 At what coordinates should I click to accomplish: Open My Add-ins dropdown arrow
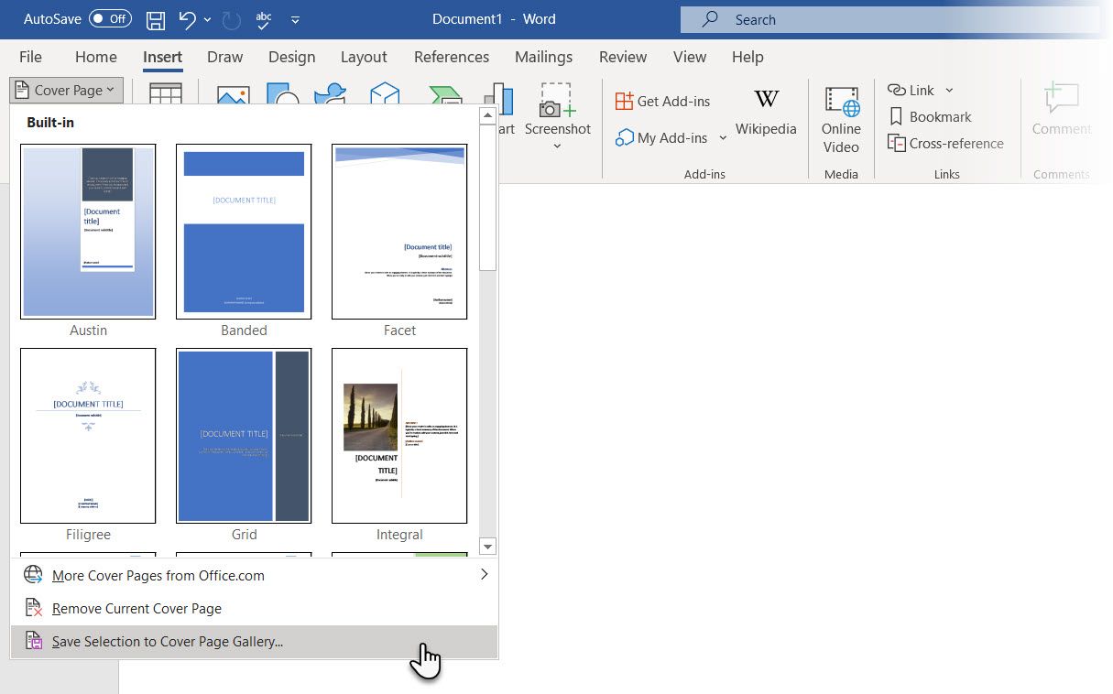click(x=723, y=138)
